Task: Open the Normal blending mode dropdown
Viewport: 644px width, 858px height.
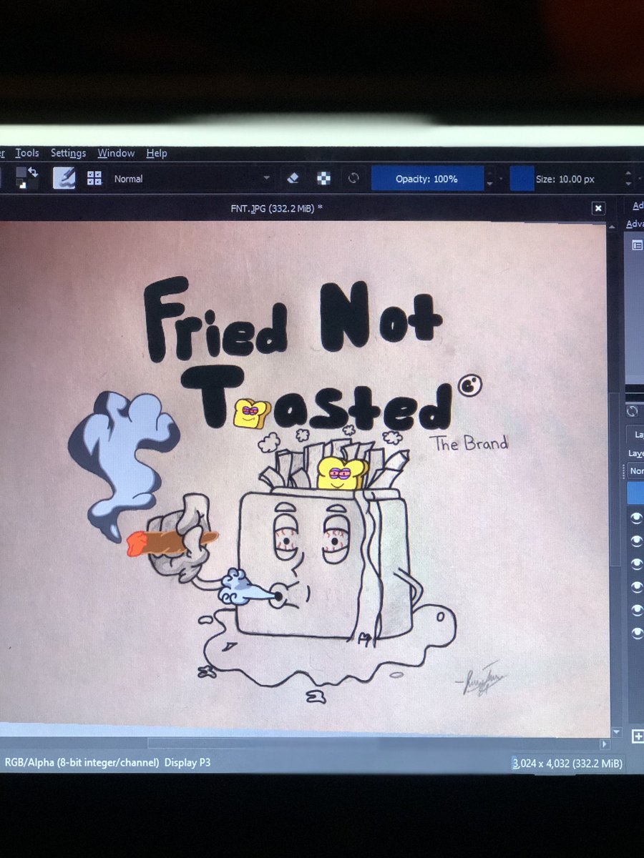Action: 192,179
